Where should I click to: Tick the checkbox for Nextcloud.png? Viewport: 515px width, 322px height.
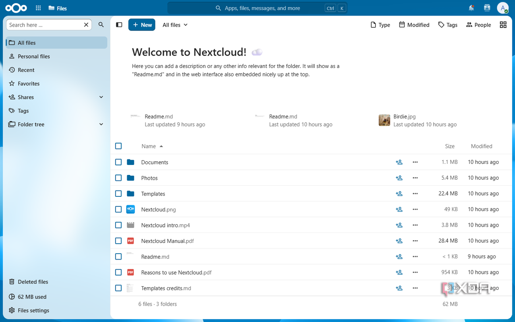(x=118, y=209)
